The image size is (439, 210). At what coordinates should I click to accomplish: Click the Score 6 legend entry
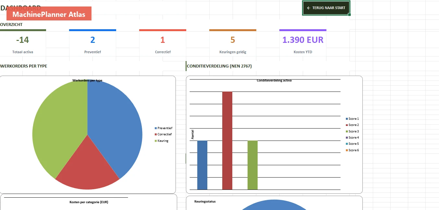click(352, 150)
